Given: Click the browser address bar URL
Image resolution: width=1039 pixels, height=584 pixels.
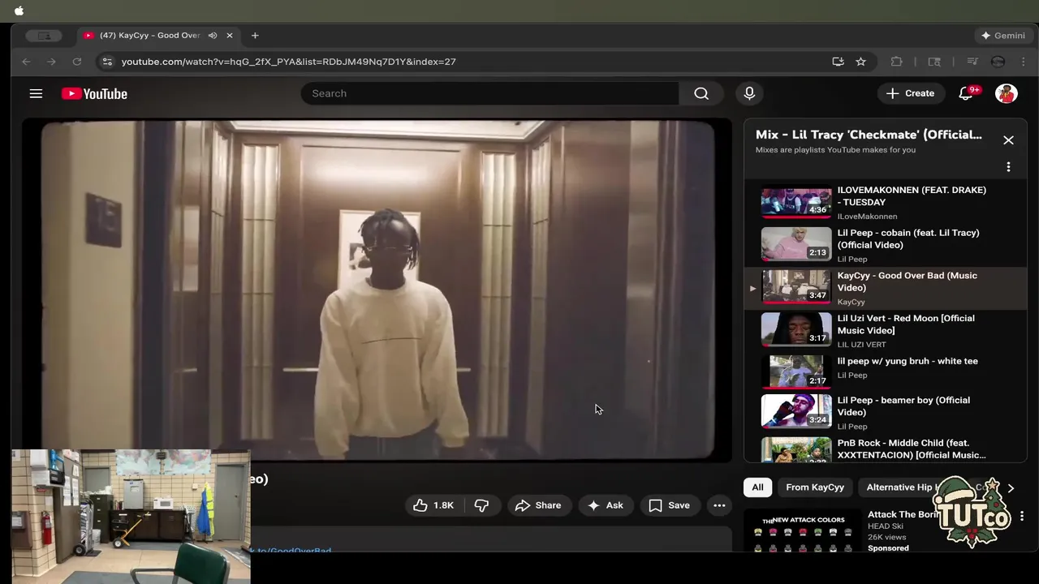Looking at the screenshot, I should coord(288,62).
